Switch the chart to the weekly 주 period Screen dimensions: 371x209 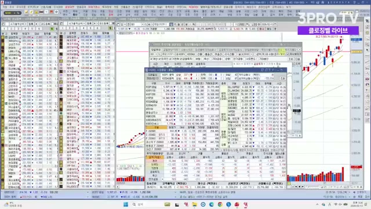[175, 24]
